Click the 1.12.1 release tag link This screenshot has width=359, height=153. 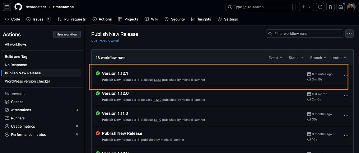157,80
